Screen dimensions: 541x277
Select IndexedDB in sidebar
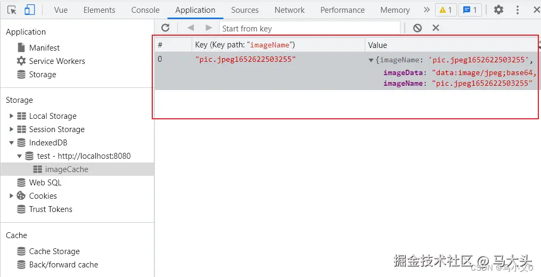pyautogui.click(x=48, y=142)
